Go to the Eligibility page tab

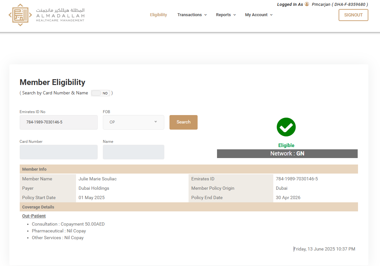pyautogui.click(x=158, y=15)
